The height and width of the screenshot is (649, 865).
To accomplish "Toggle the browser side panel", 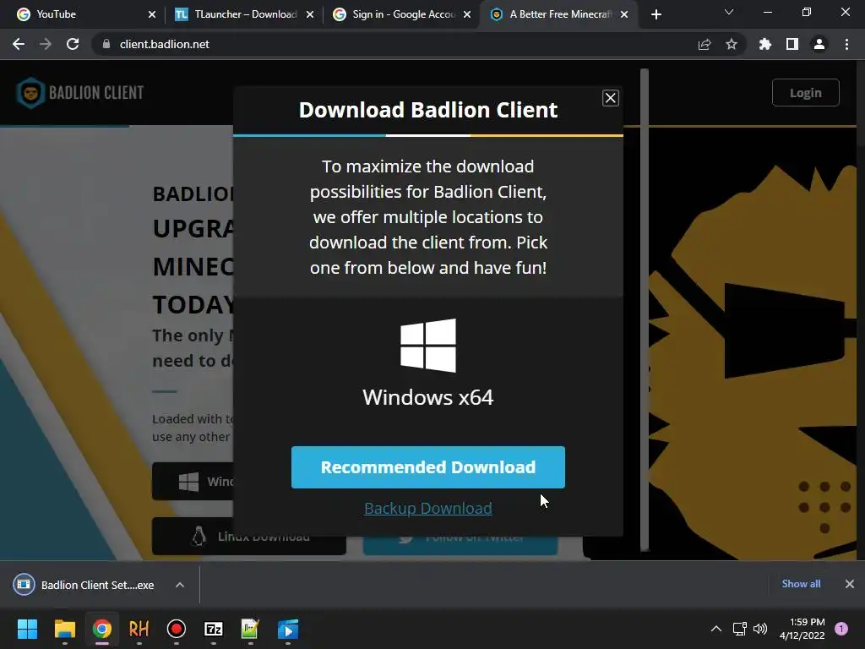I will click(x=792, y=44).
